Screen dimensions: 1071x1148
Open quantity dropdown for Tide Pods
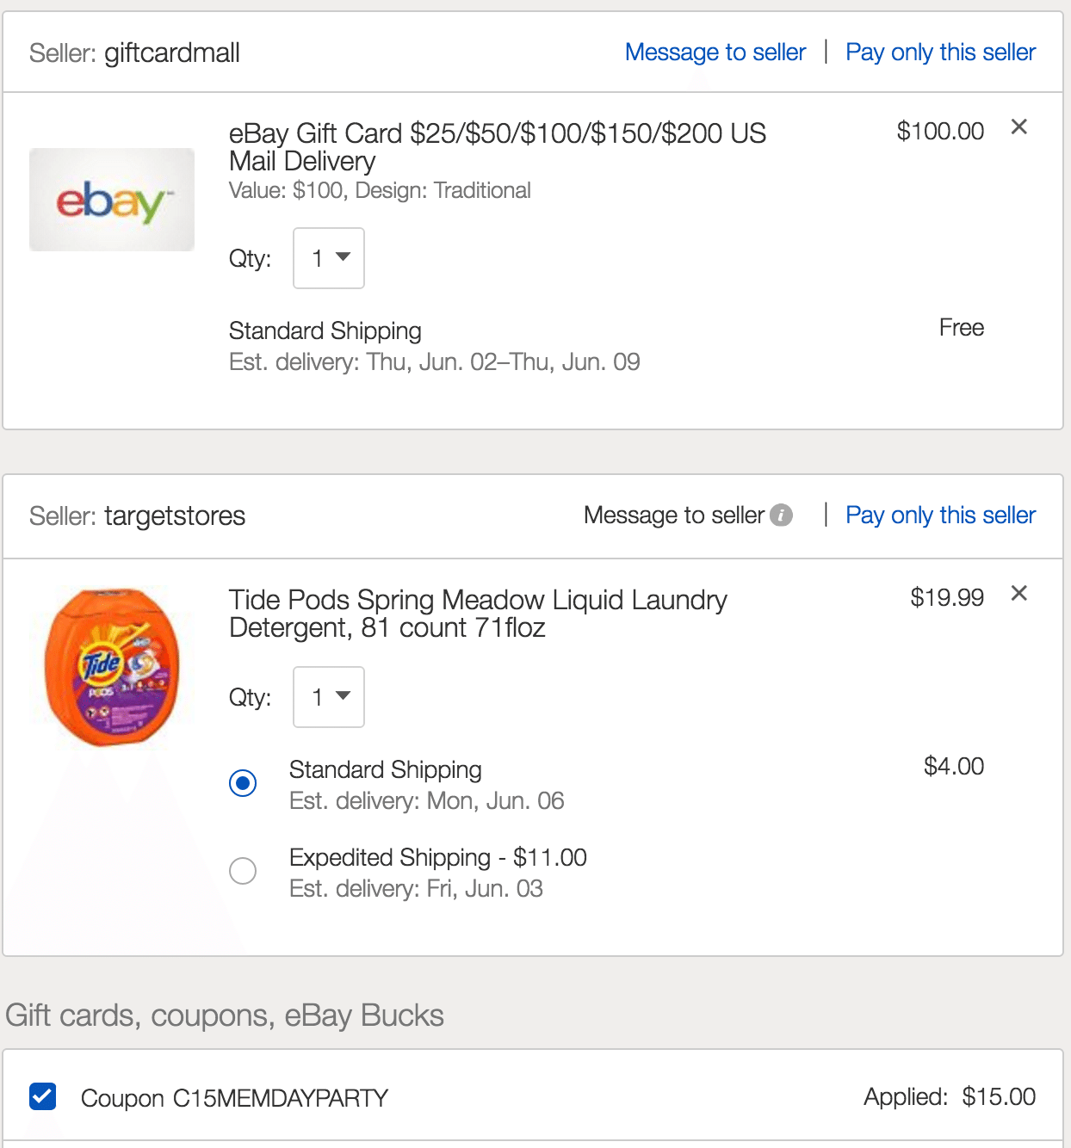(329, 697)
